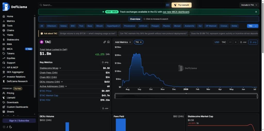Open Tokens page in sidebar
This screenshot has height=131, width=264.
(10, 53)
